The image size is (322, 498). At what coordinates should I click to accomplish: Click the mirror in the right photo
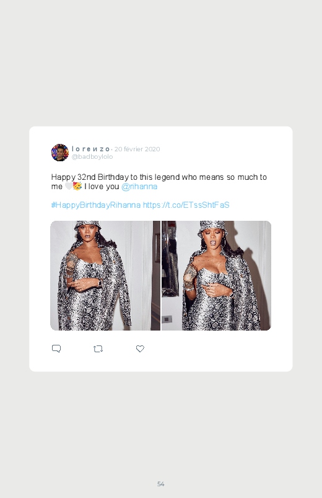(170, 259)
